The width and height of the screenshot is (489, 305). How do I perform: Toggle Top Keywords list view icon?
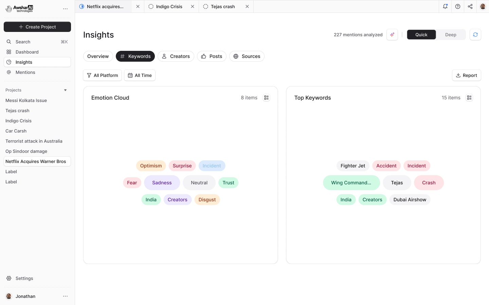click(469, 98)
